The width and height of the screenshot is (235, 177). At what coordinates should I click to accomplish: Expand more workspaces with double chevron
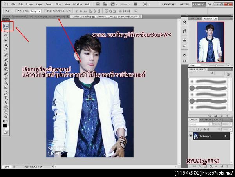click(x=210, y=4)
